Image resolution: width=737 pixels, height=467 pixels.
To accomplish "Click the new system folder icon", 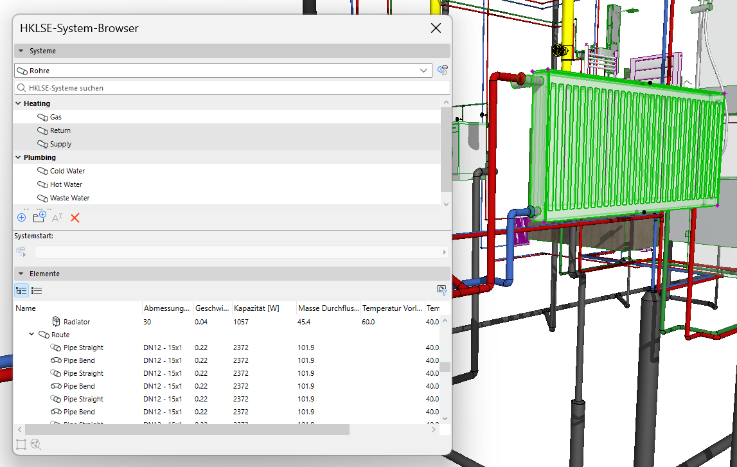I will coord(39,217).
